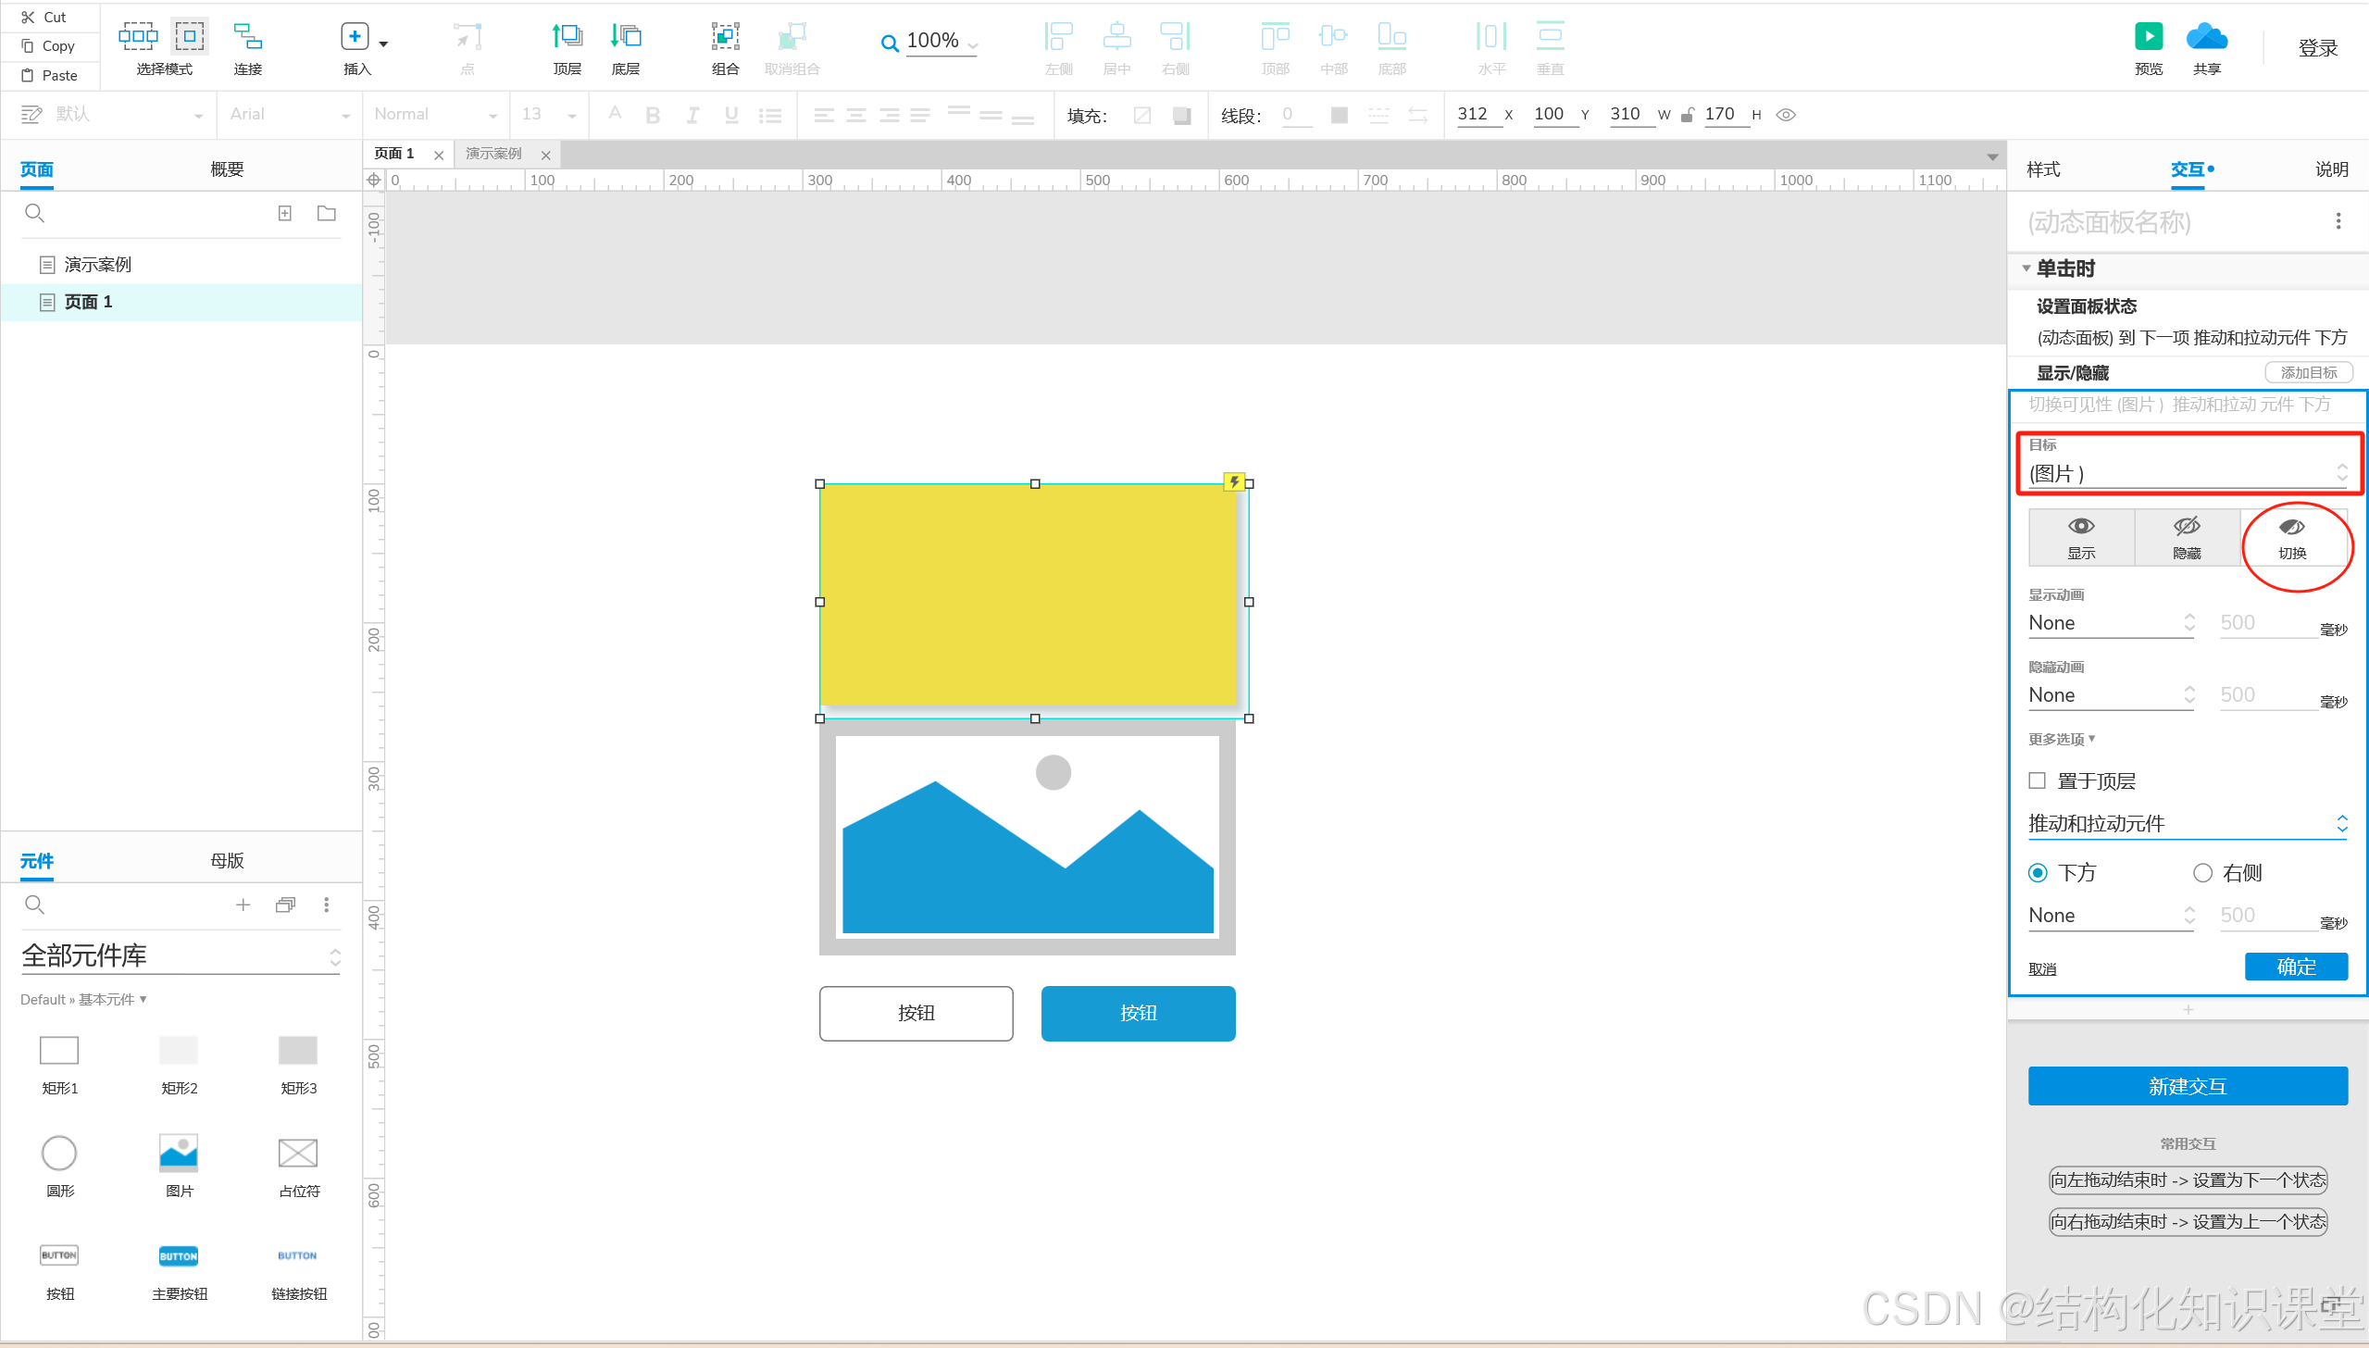This screenshot has width=2369, height=1348.
Task: Open the 显示动画 None dropdown
Action: [x=2111, y=623]
